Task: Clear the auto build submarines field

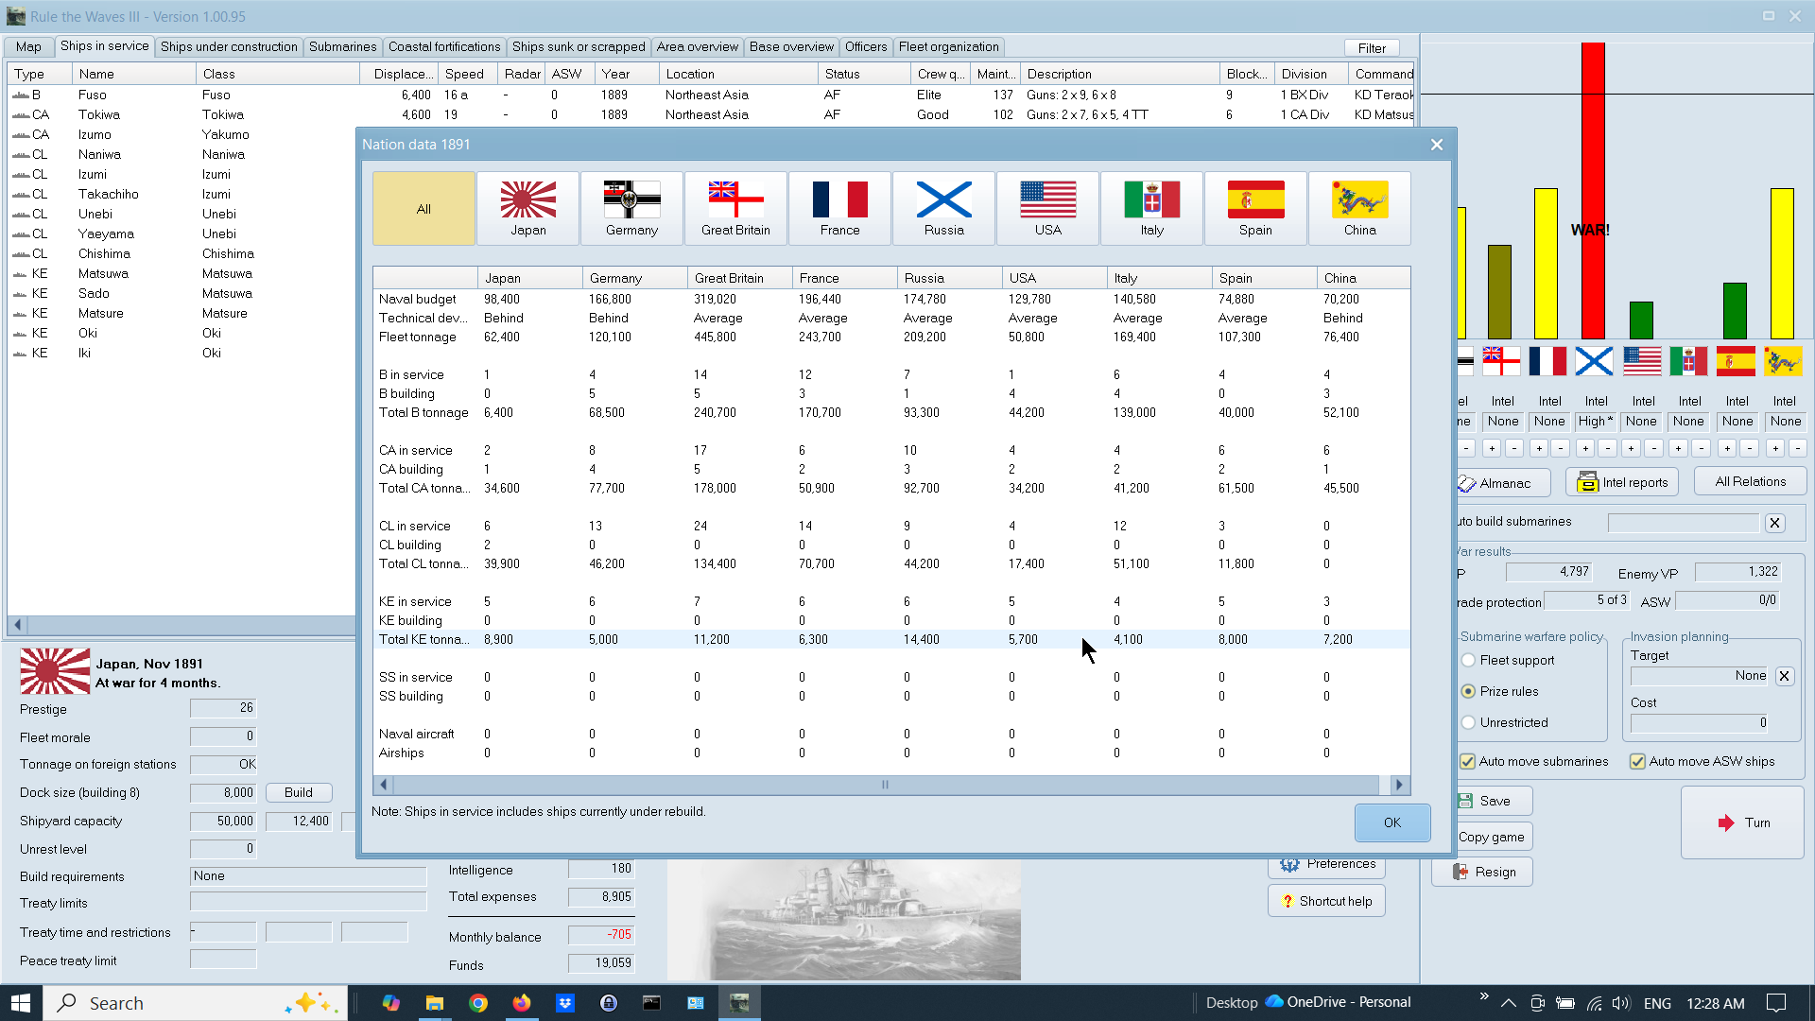Action: coord(1774,523)
